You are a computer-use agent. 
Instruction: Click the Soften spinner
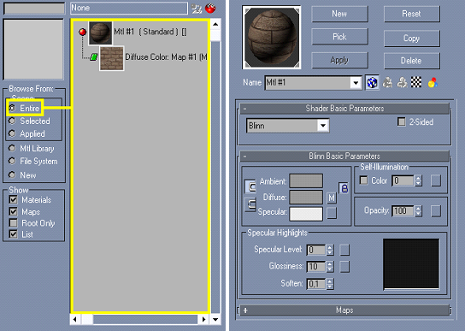point(330,284)
